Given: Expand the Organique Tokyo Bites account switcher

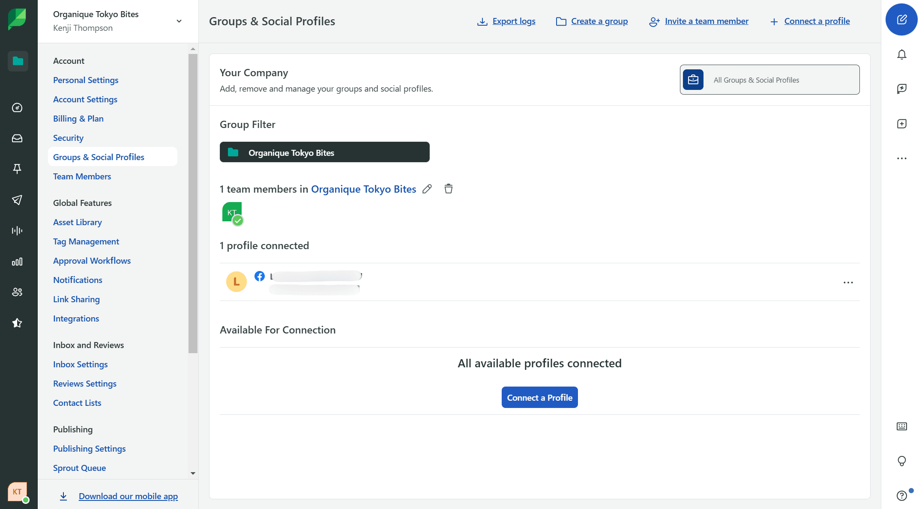Looking at the screenshot, I should pos(179,21).
